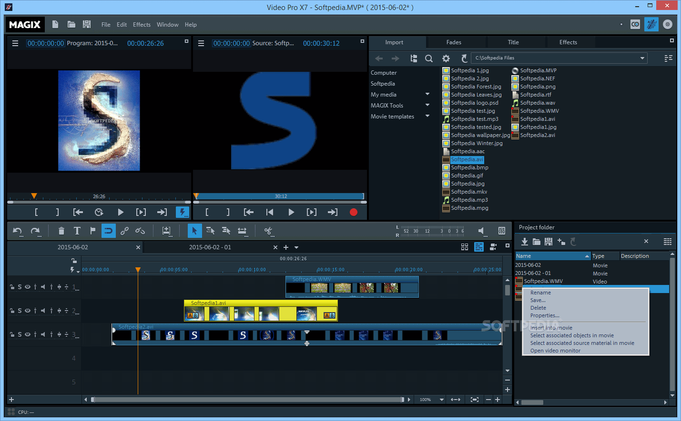Add new folder in Project folder panel
681x421 pixels.
pos(561,242)
